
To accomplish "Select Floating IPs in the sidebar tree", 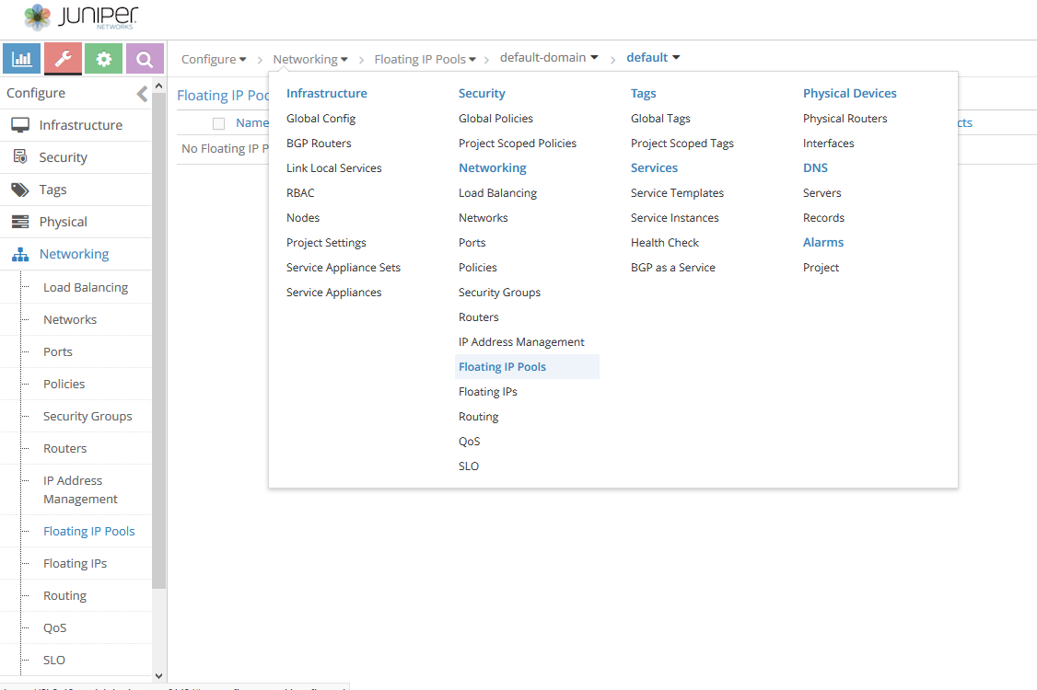I will [x=76, y=564].
